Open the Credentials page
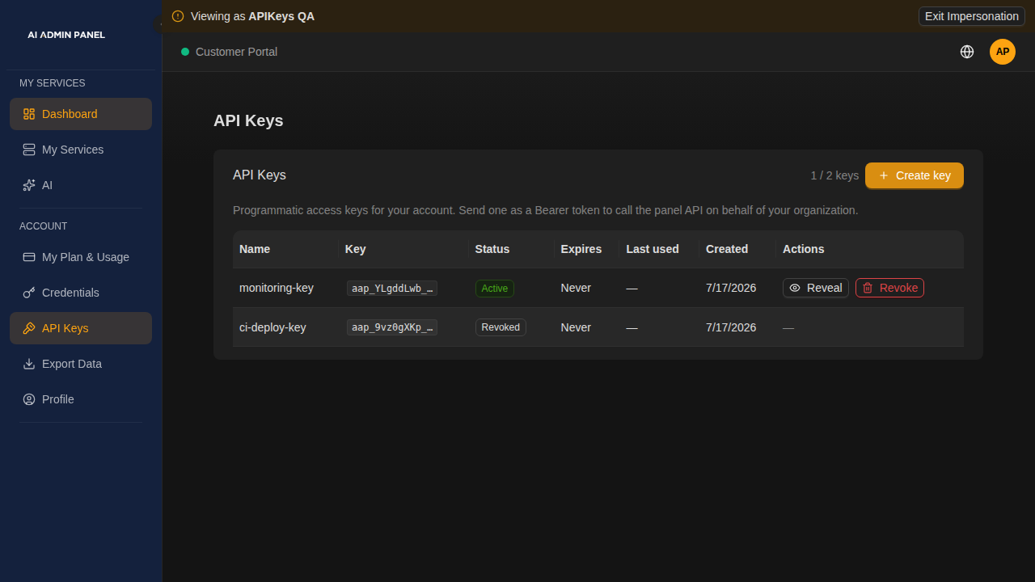This screenshot has width=1035, height=582. 81,293
